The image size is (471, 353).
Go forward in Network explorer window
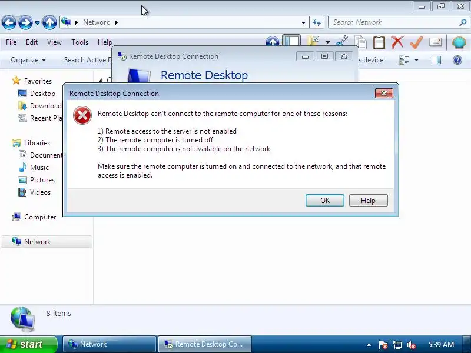tap(25, 22)
